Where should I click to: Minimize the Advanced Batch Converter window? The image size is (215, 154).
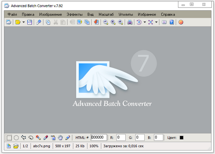pyautogui.click(x=183, y=5)
